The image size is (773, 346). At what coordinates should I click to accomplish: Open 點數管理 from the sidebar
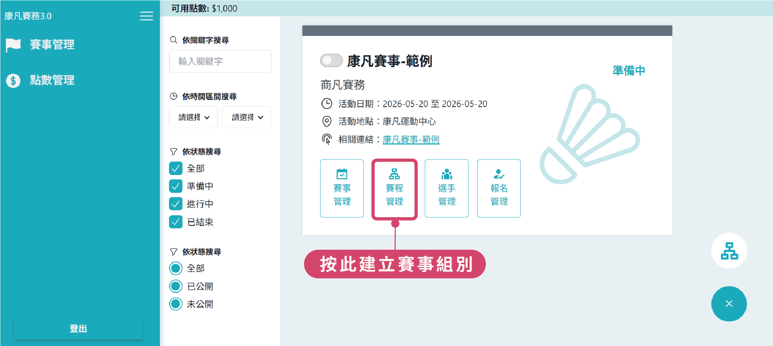coord(52,80)
